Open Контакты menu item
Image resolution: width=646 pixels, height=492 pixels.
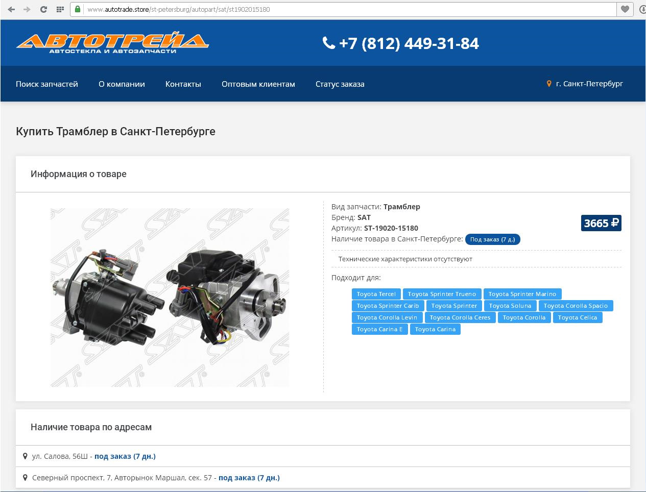point(183,84)
